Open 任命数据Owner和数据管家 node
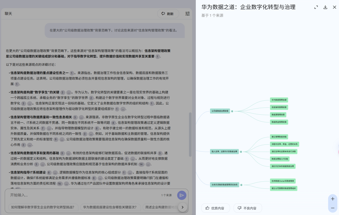 [282, 181]
